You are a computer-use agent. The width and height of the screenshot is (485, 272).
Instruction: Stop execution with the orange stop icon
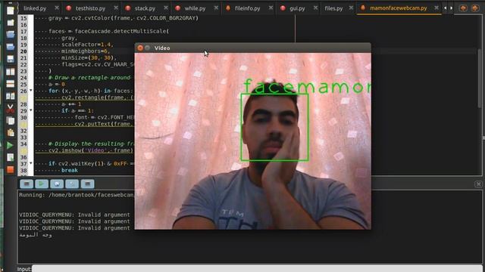point(10,169)
